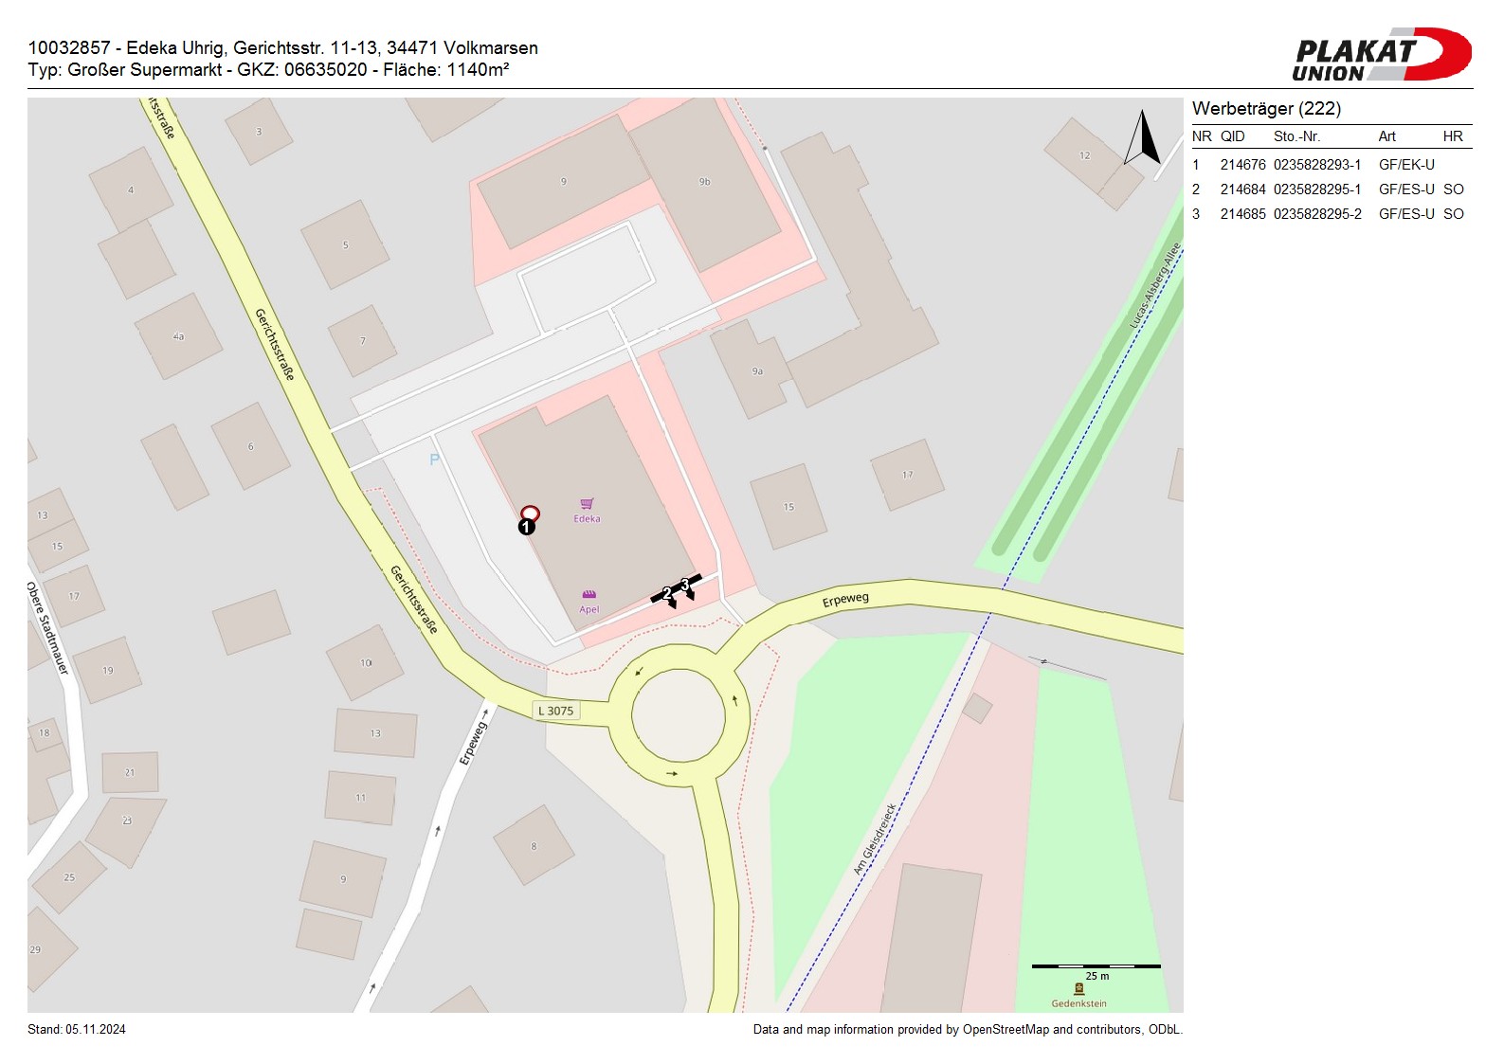Click the Erpeweg street label east of roundabout
This screenshot has width=1504, height=1064.
845,600
